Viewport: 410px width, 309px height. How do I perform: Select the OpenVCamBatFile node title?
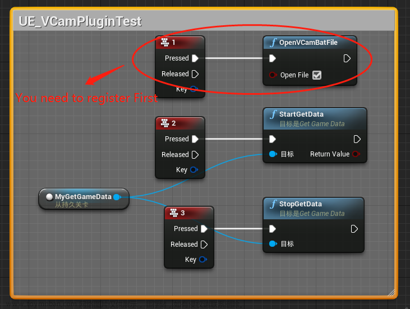(x=308, y=43)
